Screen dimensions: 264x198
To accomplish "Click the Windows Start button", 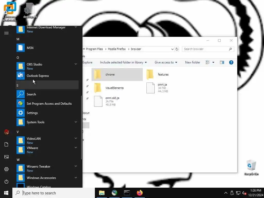I will tap(6, 193).
